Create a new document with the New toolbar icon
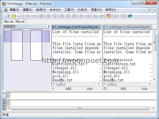The height and width of the screenshot is (119, 159). click(8, 16)
